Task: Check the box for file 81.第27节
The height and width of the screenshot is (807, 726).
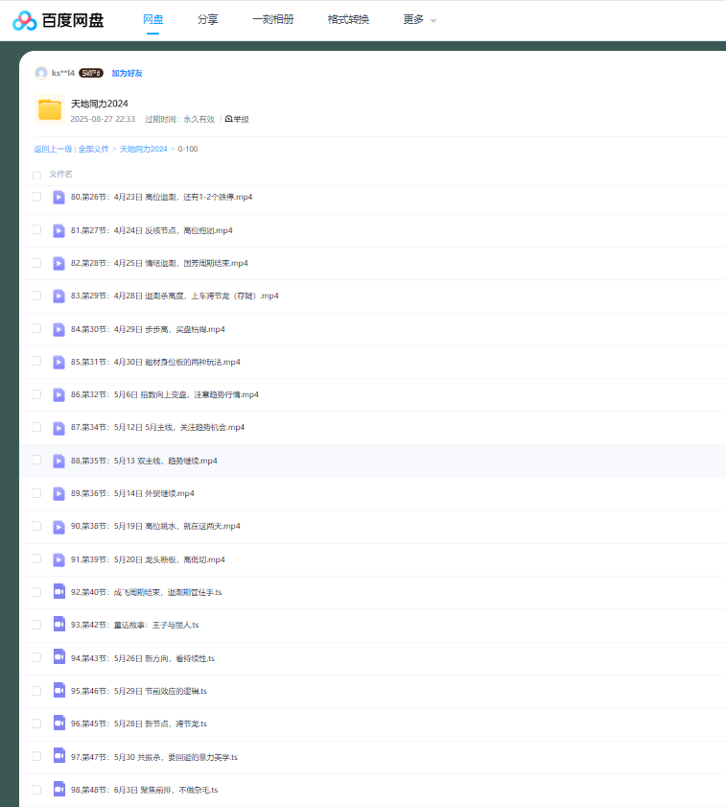Action: (x=36, y=230)
